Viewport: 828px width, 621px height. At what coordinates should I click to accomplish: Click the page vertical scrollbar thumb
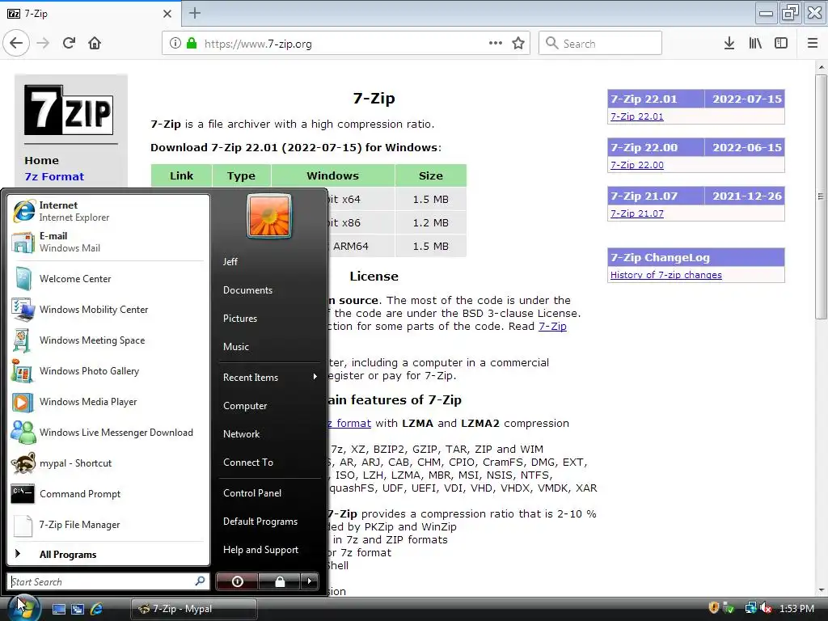click(821, 196)
